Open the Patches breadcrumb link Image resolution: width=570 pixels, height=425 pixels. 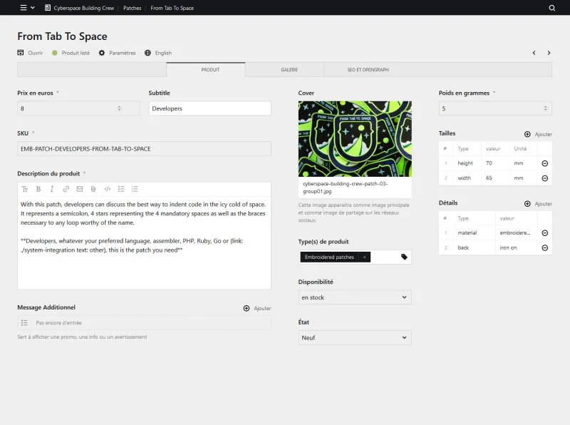coord(132,8)
